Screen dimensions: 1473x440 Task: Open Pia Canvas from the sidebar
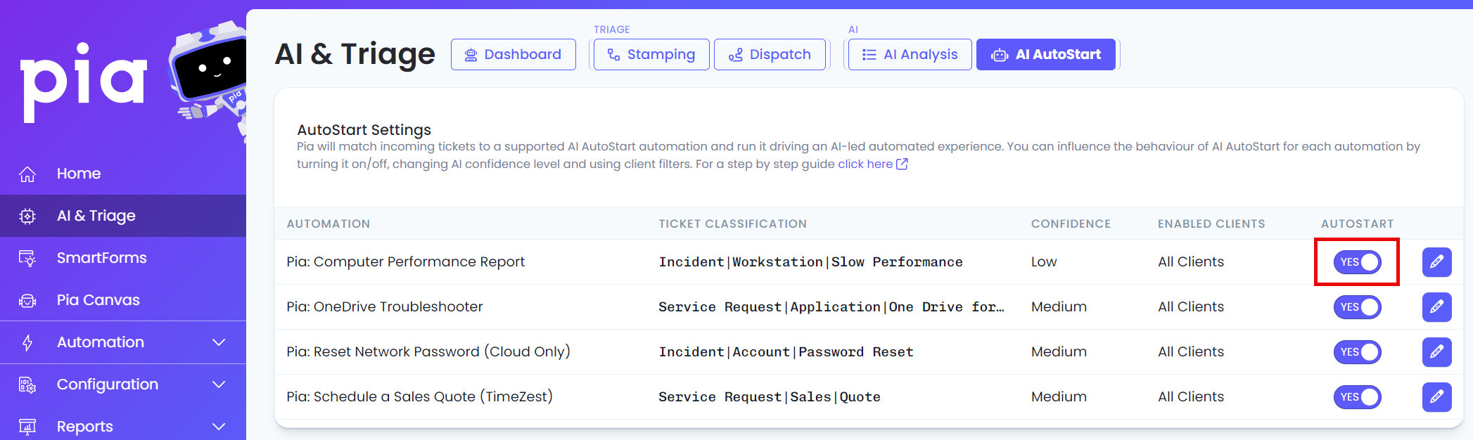pos(123,300)
